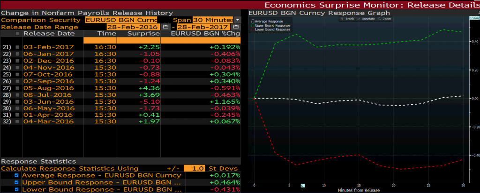Image resolution: width=480 pixels, height=193 pixels.
Task: Check the box for 06-Jan-2017 release
Action: pyautogui.click(x=17, y=54)
